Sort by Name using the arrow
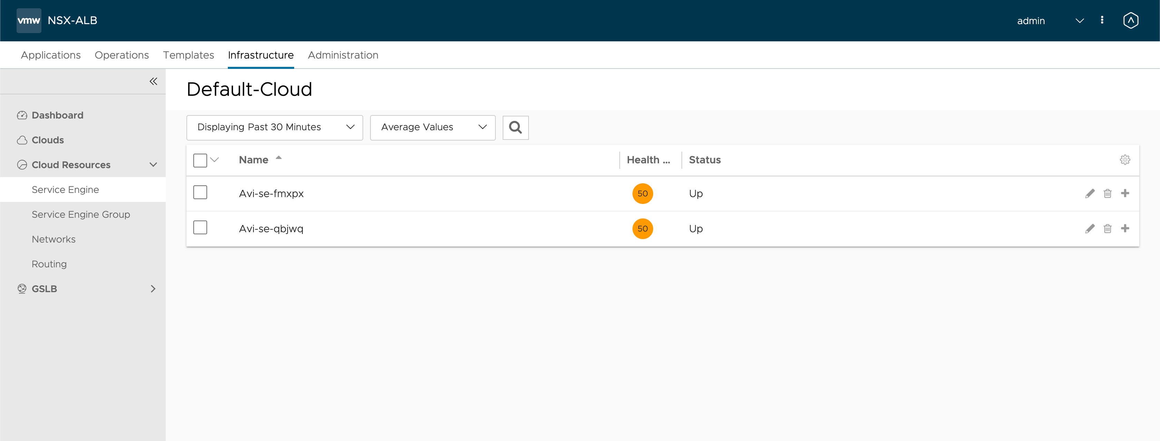This screenshot has height=441, width=1160. pyautogui.click(x=279, y=157)
